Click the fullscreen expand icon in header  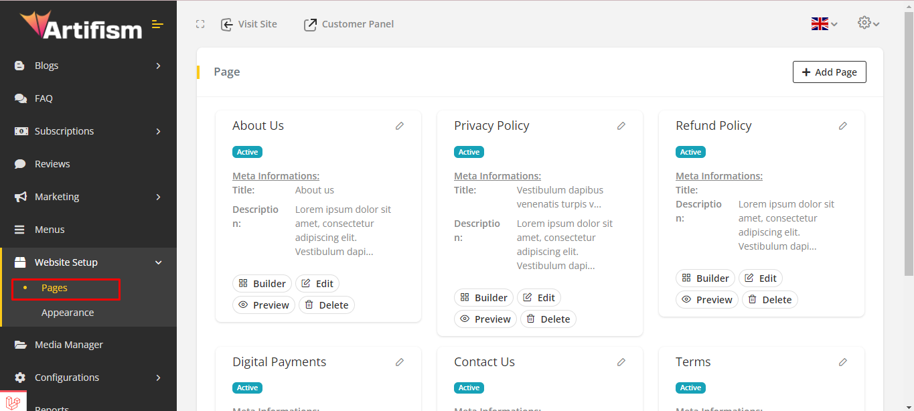(200, 24)
